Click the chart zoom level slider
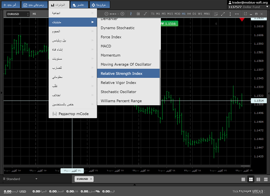Screen dimensions: 270x196 (x=114, y=14)
